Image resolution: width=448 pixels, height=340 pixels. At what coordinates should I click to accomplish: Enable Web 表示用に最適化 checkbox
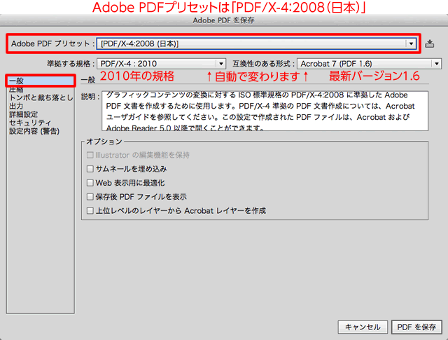[90, 182]
